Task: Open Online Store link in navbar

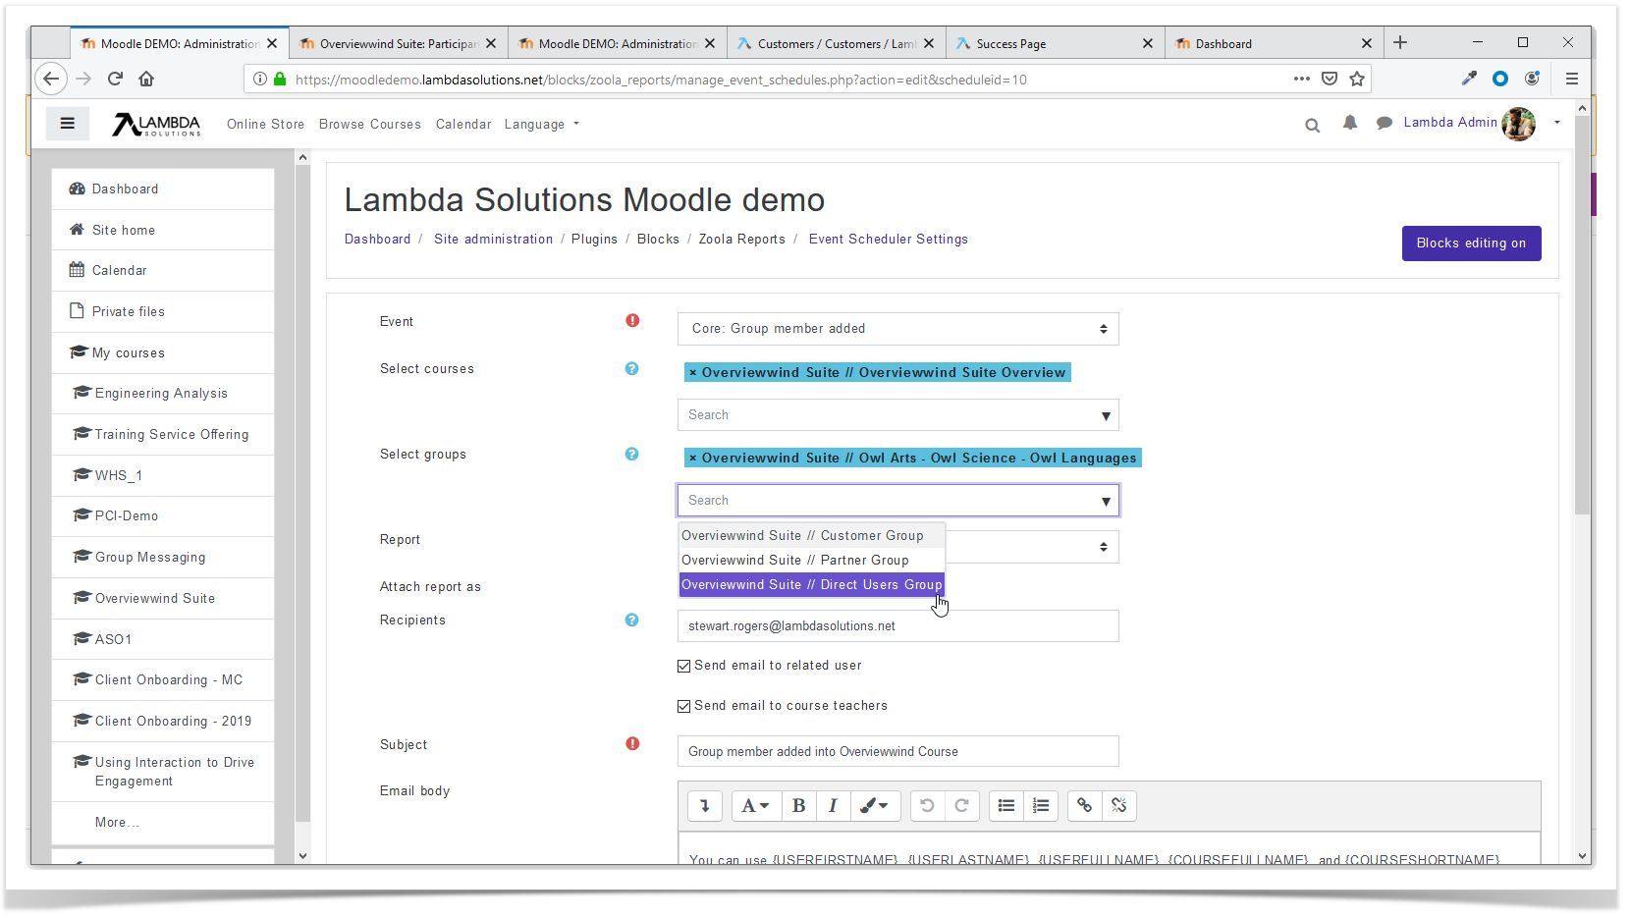Action: pyautogui.click(x=265, y=125)
